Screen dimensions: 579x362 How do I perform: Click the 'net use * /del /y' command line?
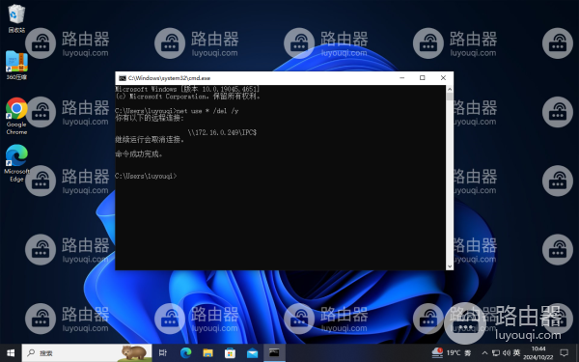tap(207, 111)
